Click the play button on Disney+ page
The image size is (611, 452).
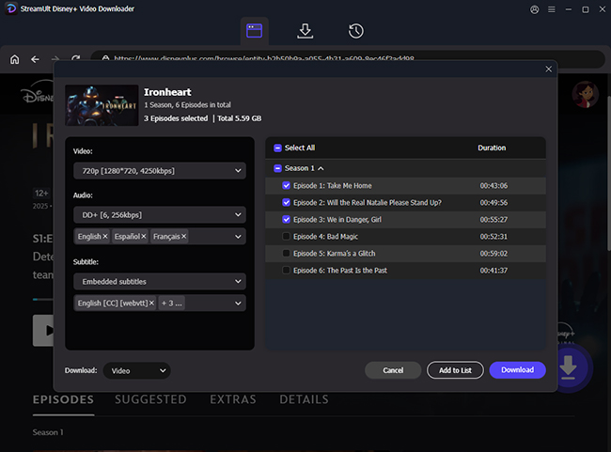pos(43,331)
